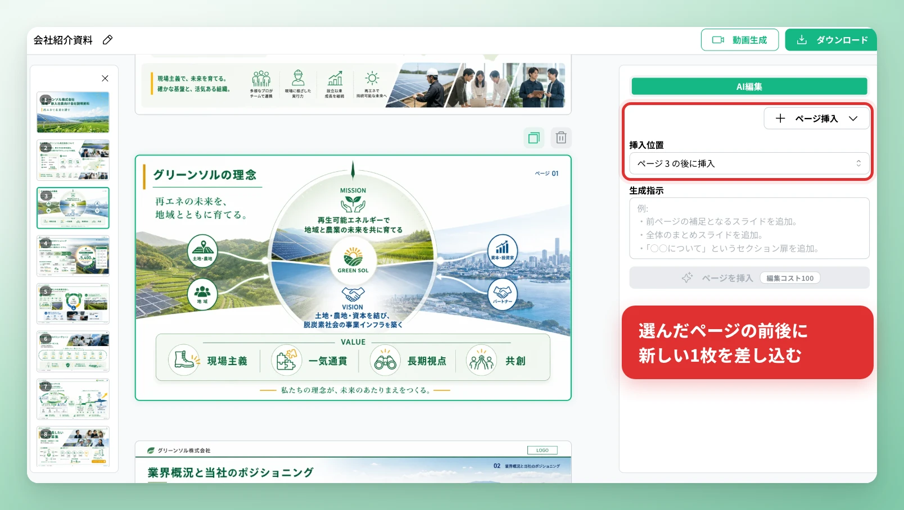This screenshot has width=904, height=510.
Task: Click the VISION handshake icon
Action: click(353, 294)
